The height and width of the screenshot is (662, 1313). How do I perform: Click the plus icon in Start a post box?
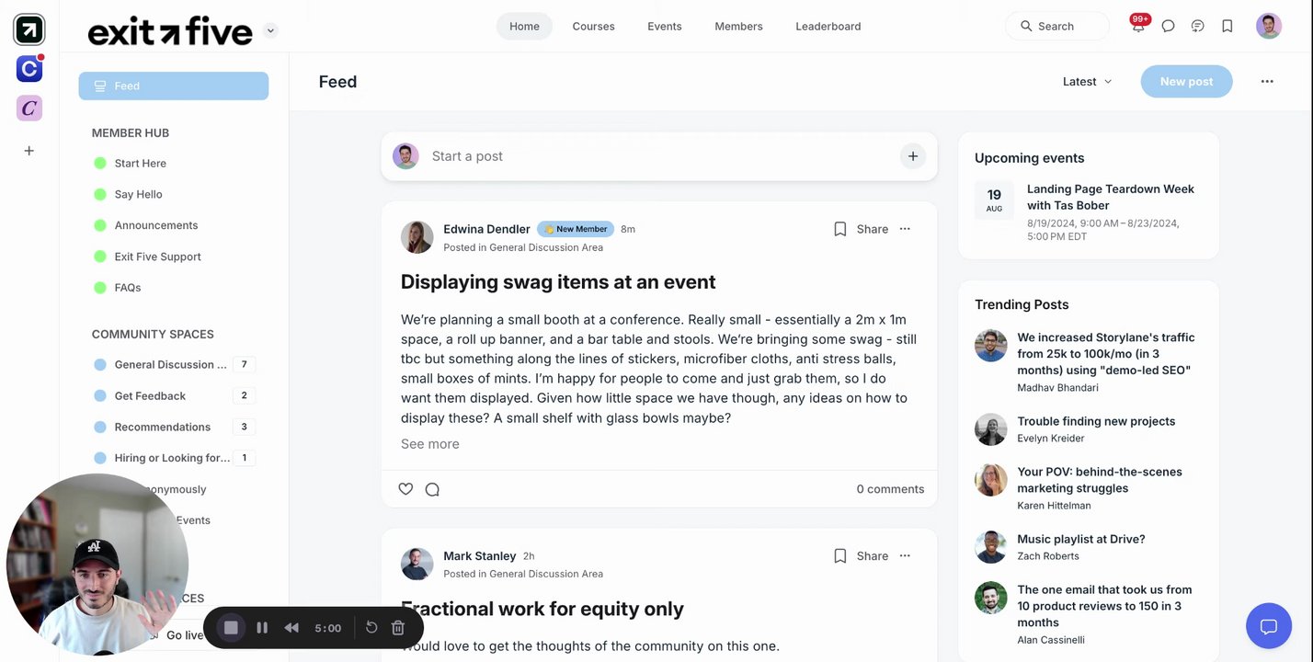click(x=912, y=156)
